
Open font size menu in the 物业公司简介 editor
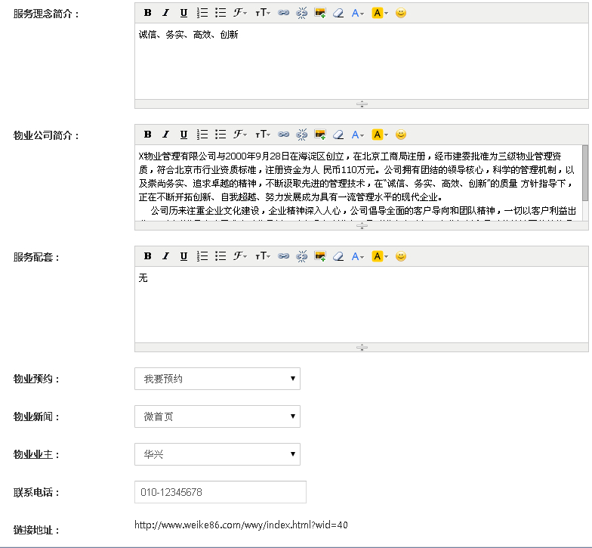tap(262, 135)
